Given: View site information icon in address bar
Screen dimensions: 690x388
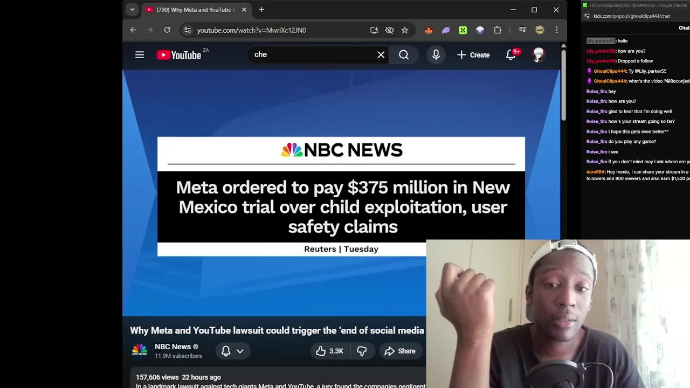Looking at the screenshot, I should click(187, 30).
